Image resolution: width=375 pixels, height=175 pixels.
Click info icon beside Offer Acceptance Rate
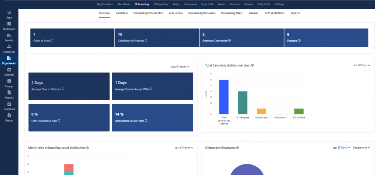point(59,121)
